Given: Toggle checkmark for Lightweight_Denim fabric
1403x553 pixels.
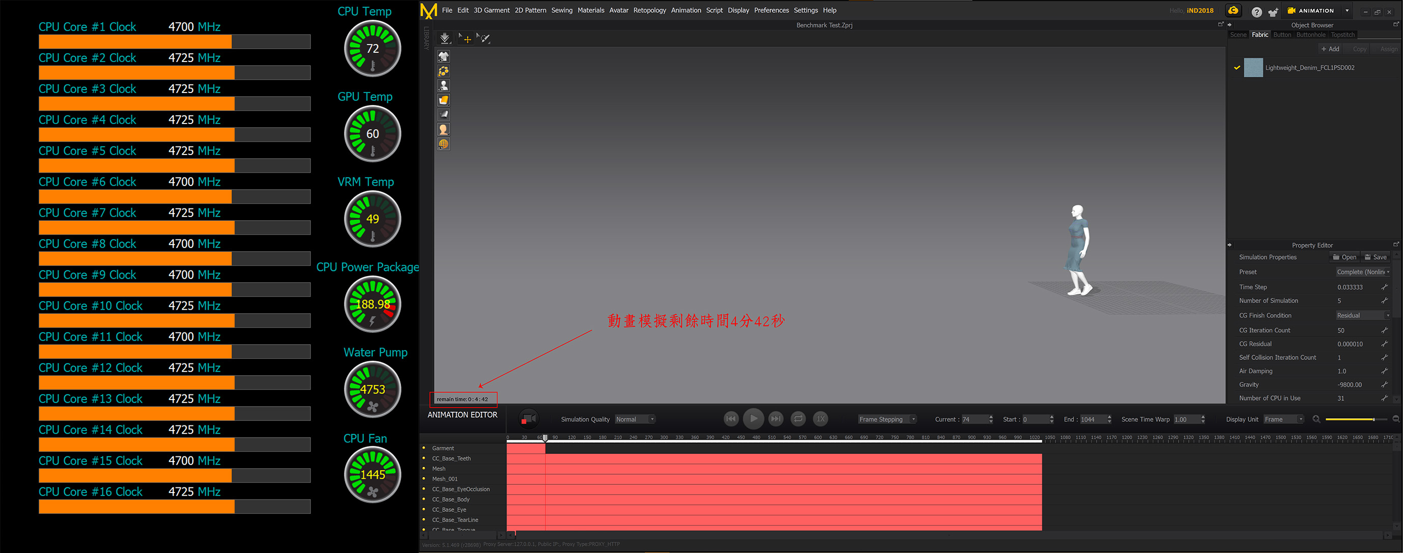Looking at the screenshot, I should coord(1237,68).
